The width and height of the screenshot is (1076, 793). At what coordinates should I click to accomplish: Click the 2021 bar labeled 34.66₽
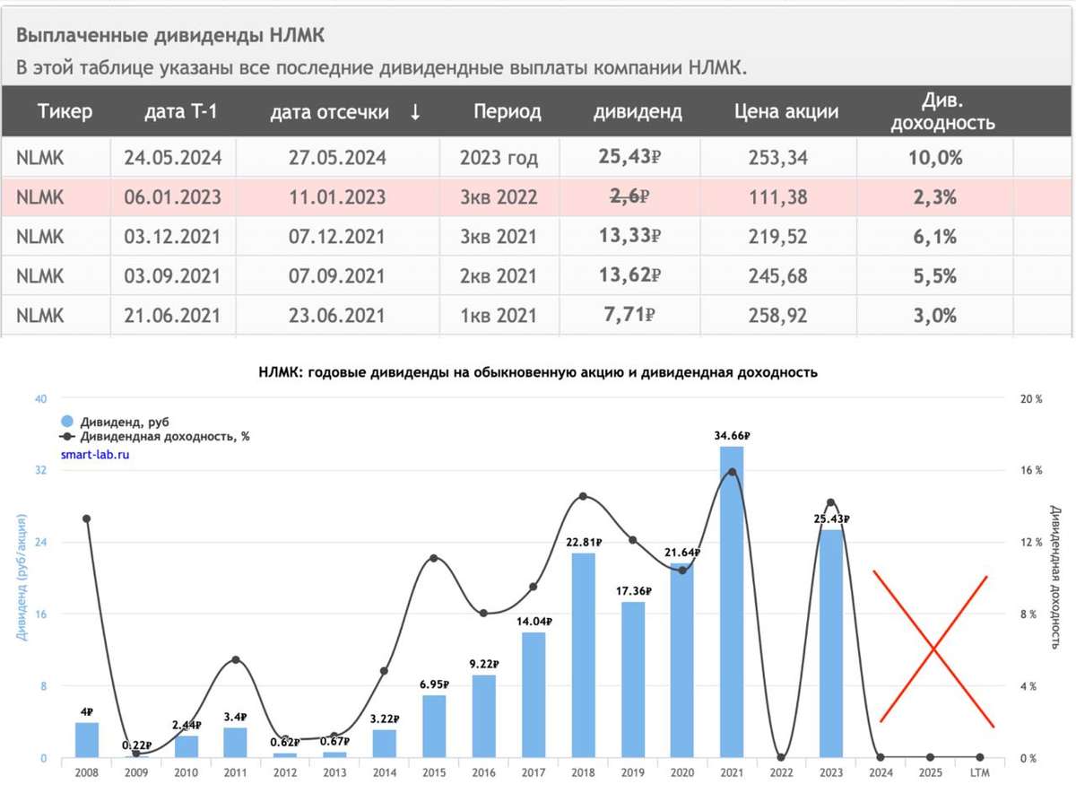[x=733, y=602]
